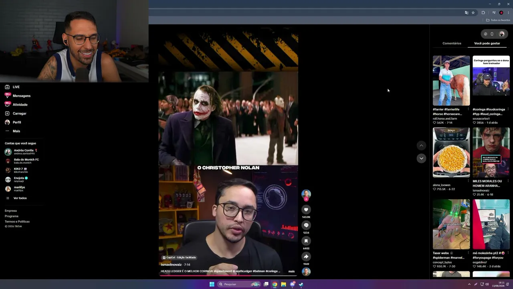Go to next video with down arrow
Screen dimensions: 513x289
tap(421, 158)
